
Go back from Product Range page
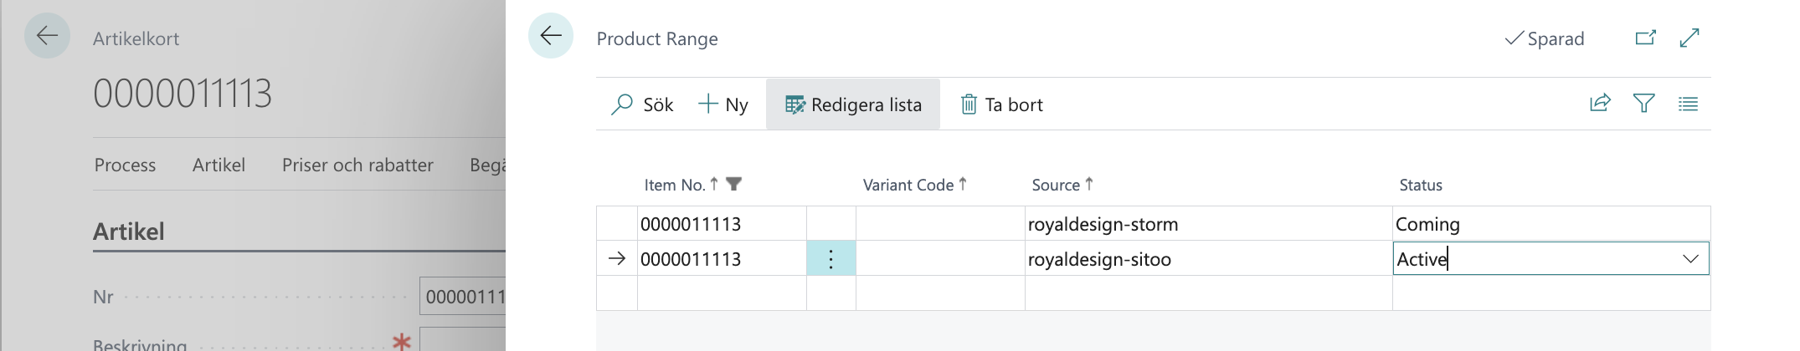551,36
